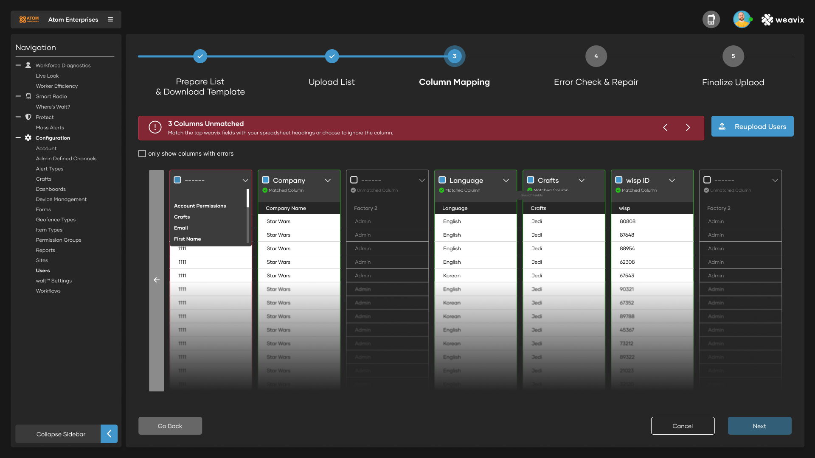The height and width of the screenshot is (458, 815).
Task: Click the Smart Radio device icon
Action: tap(28, 96)
